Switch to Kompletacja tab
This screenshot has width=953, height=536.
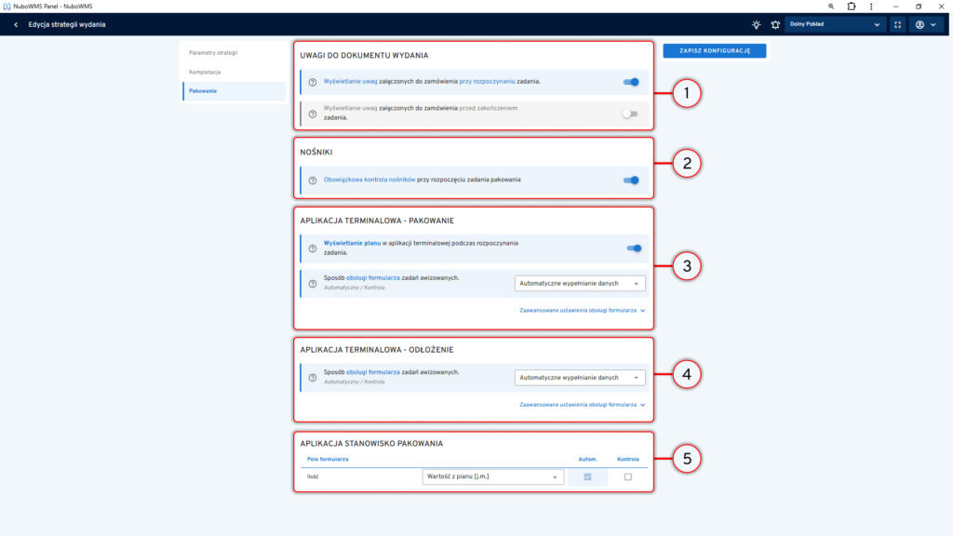tap(205, 72)
